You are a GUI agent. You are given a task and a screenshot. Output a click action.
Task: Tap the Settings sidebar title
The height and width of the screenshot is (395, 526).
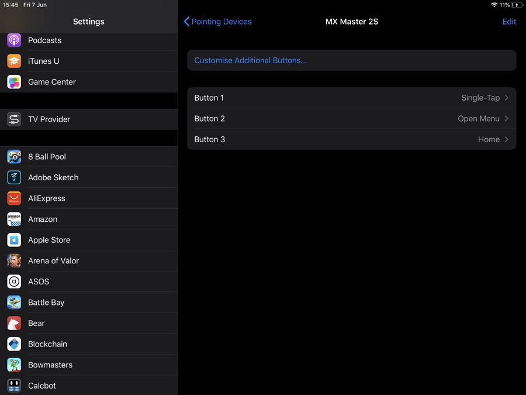(89, 22)
